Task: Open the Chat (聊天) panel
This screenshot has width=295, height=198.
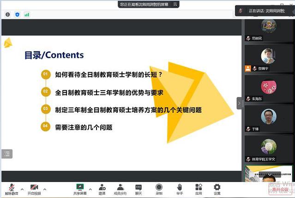Action: [x=138, y=189]
